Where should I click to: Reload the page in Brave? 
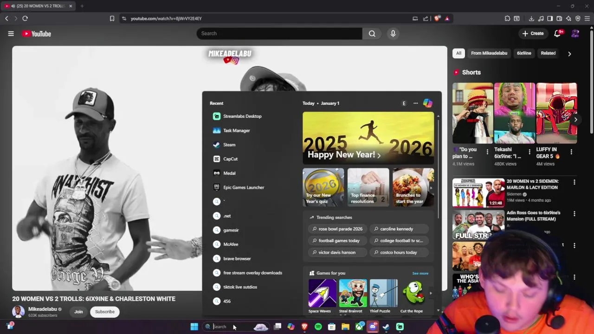click(25, 19)
